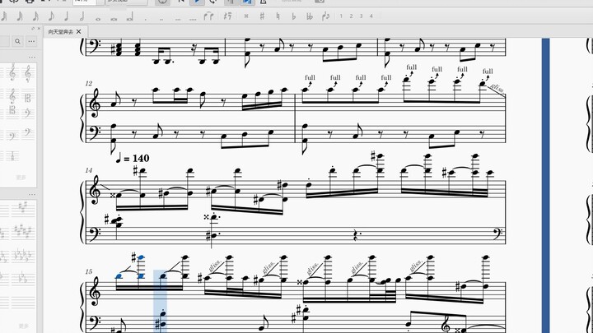Select measure number 12
593x333 pixels.
click(88, 83)
